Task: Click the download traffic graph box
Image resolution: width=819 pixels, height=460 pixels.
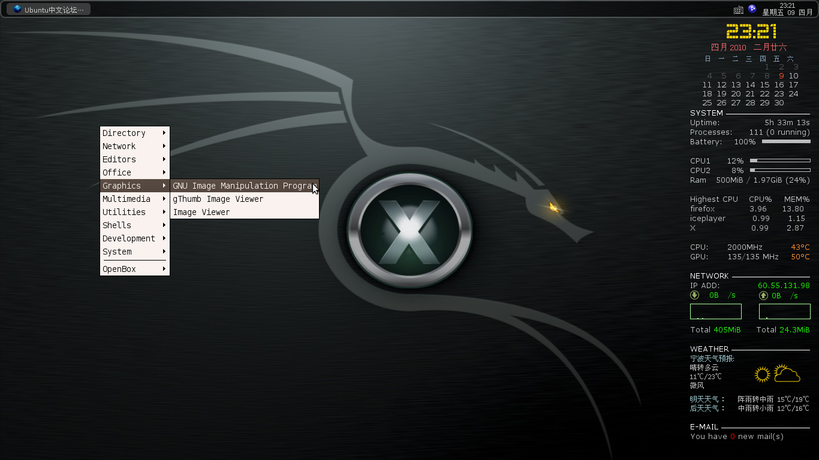Action: pos(716,311)
